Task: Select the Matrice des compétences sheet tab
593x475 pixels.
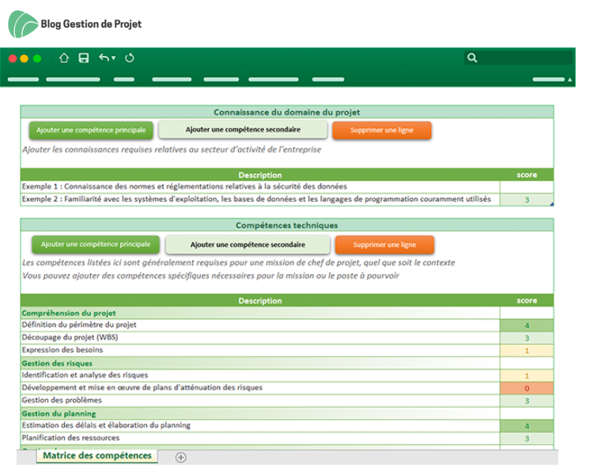Action: tap(97, 456)
